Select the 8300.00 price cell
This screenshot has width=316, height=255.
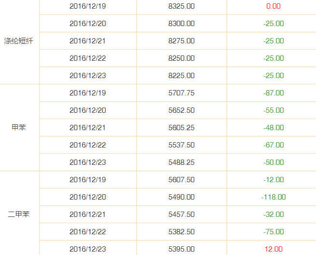pos(181,24)
